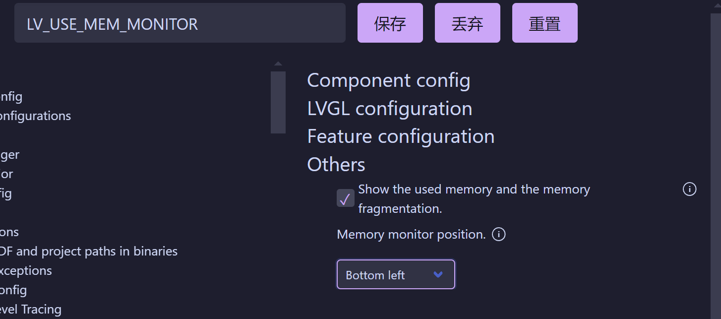Screen dimensions: 721x319
Task: Uncheck Show the used memory checkbox
Action: [x=345, y=198]
